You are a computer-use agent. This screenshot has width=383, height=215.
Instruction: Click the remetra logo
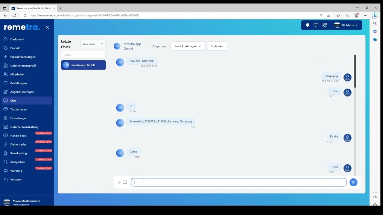(22, 27)
